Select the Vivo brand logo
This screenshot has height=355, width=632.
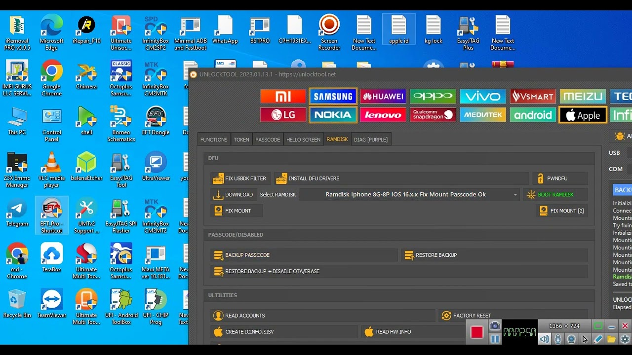point(483,97)
